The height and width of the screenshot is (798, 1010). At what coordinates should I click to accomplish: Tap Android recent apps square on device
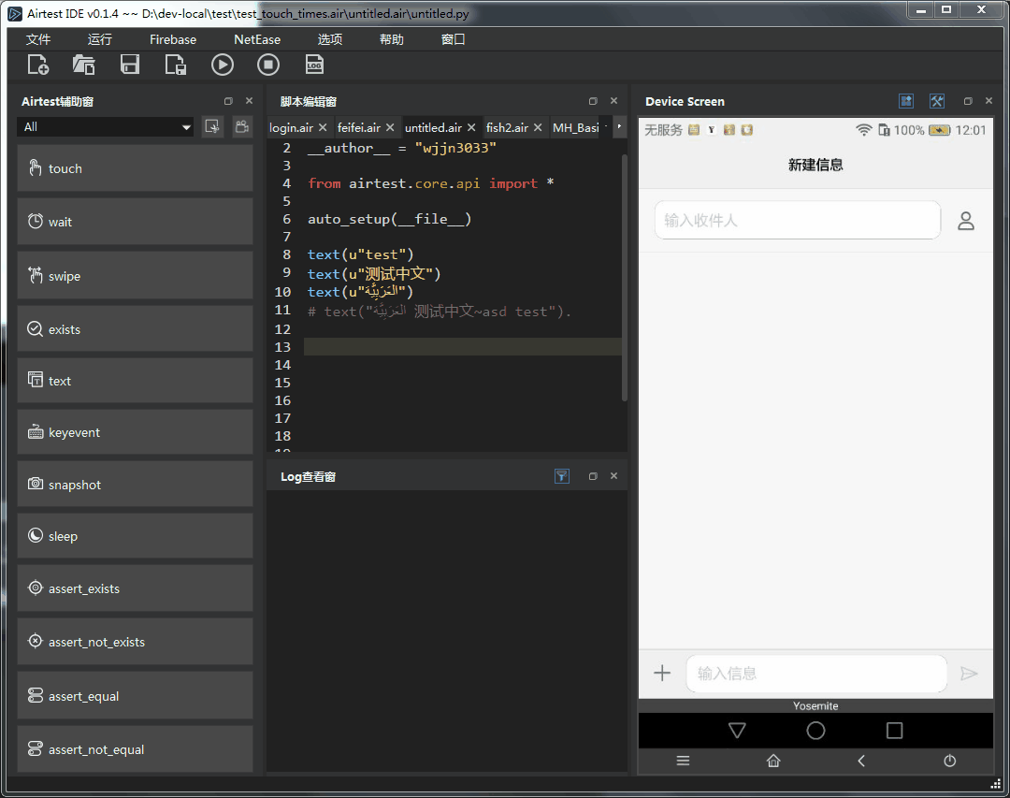tap(894, 731)
